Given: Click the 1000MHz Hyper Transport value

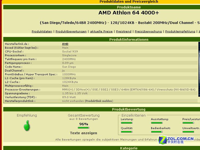Looking at the screenshot, I should click(69, 74).
